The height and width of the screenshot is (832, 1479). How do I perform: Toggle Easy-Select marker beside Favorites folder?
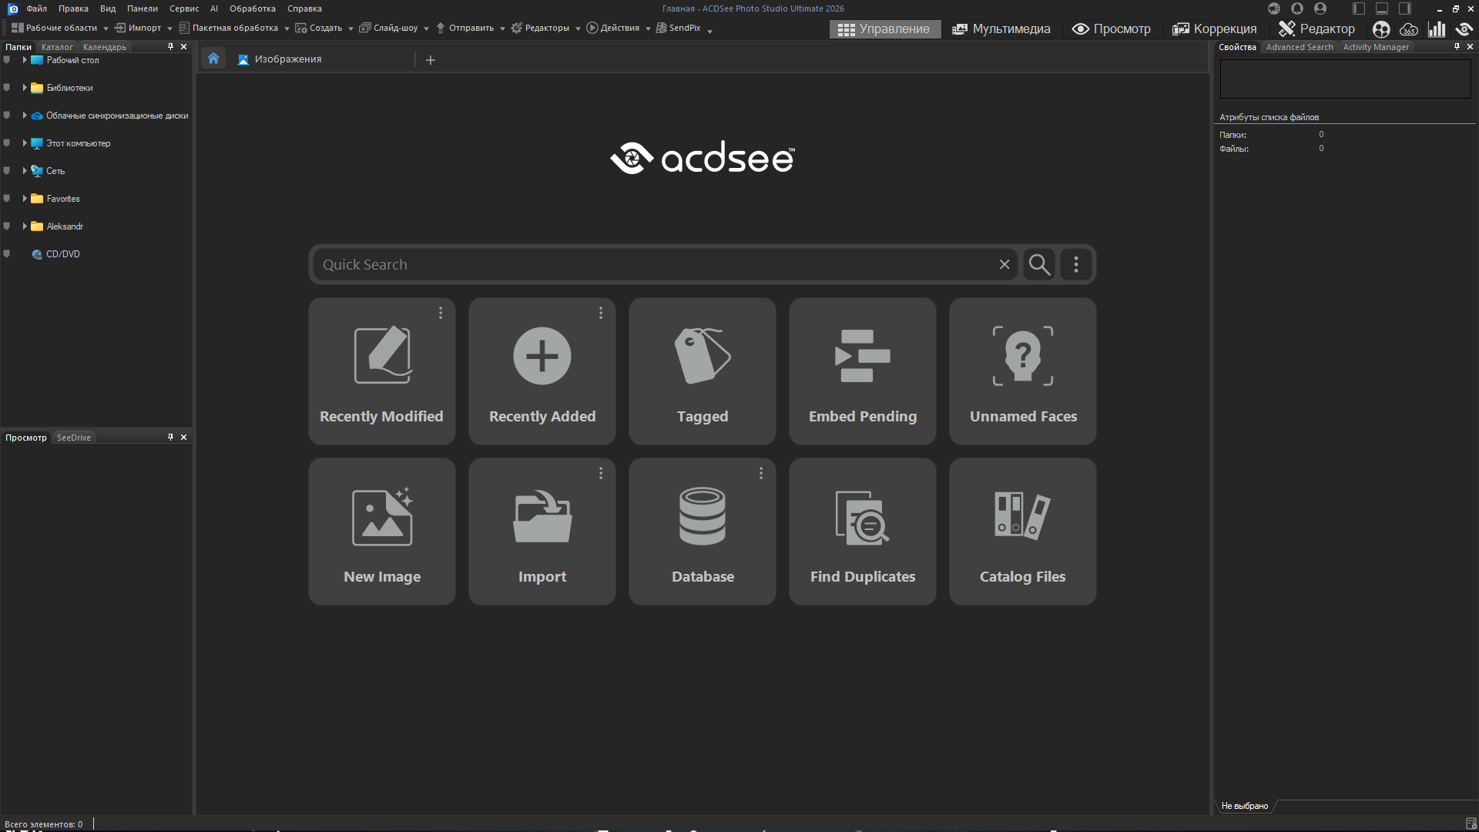coord(7,199)
